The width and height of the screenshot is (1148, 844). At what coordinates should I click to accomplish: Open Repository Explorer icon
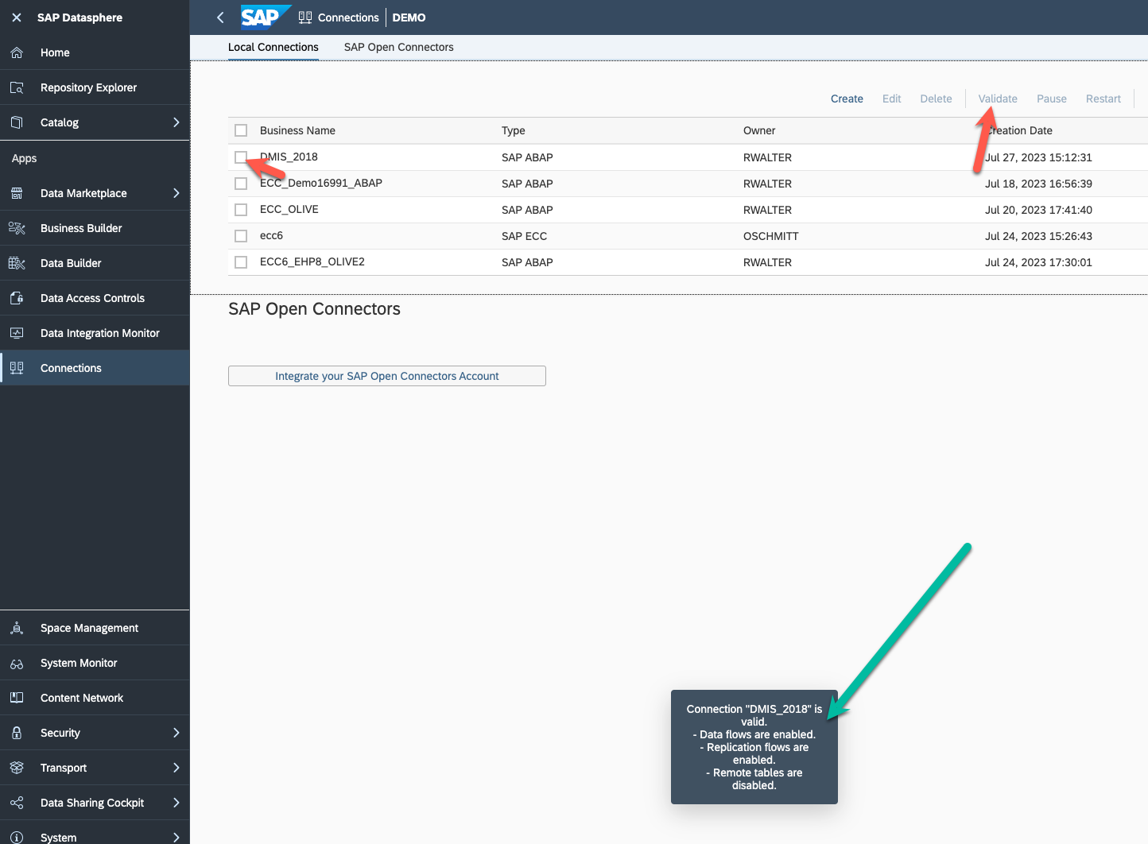point(17,87)
